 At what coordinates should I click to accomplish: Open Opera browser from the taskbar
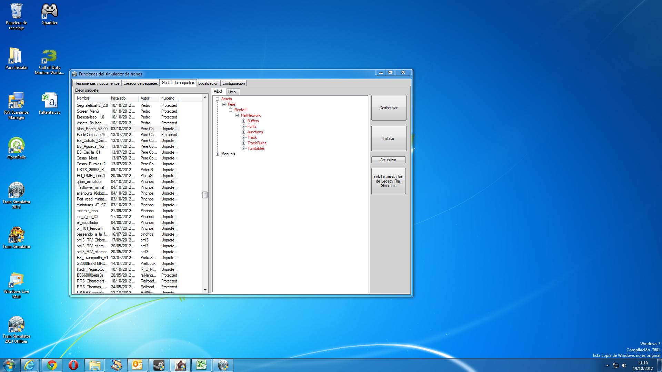coord(73,365)
